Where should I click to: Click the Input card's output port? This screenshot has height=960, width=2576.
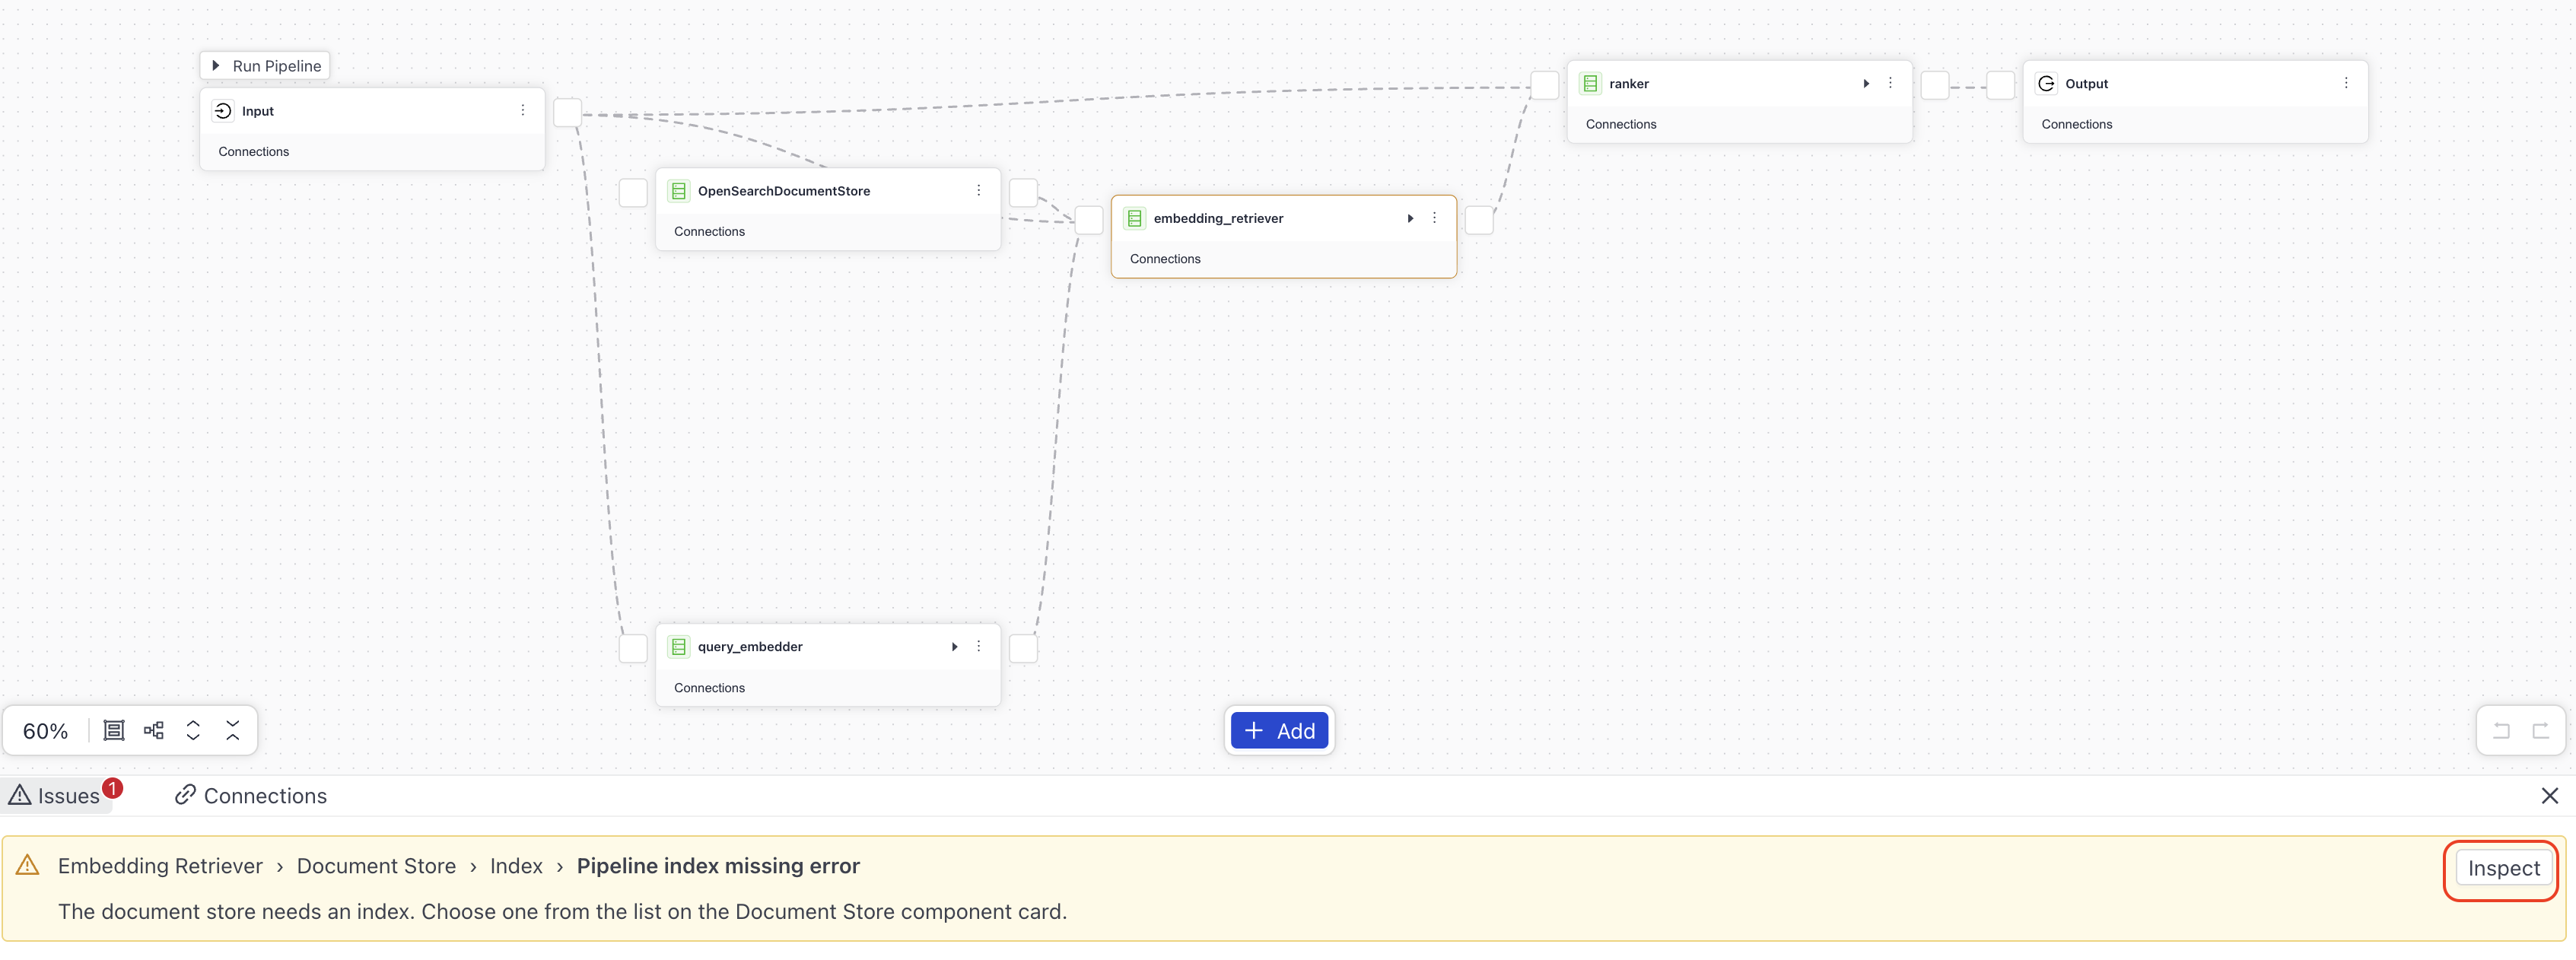[x=568, y=113]
